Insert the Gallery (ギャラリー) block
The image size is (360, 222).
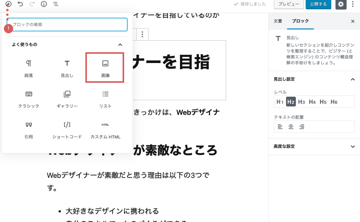coord(67,98)
